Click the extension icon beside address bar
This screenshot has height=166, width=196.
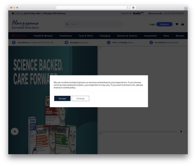[x=133, y=7]
